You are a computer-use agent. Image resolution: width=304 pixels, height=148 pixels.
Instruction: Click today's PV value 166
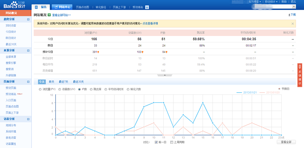(94, 39)
